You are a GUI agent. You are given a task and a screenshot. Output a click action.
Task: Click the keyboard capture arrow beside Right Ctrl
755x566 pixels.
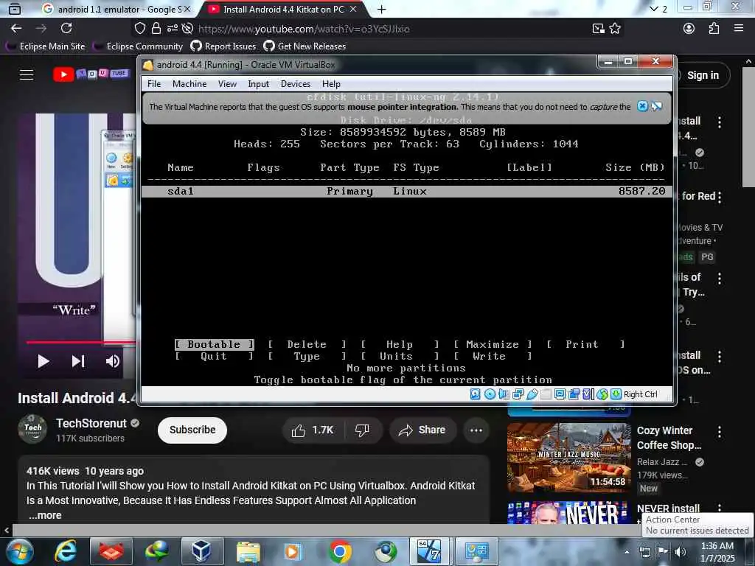pyautogui.click(x=616, y=394)
